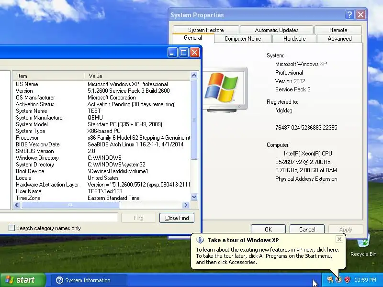This screenshot has height=287, width=383.
Task: Open the Remote tab
Action: 338,30
